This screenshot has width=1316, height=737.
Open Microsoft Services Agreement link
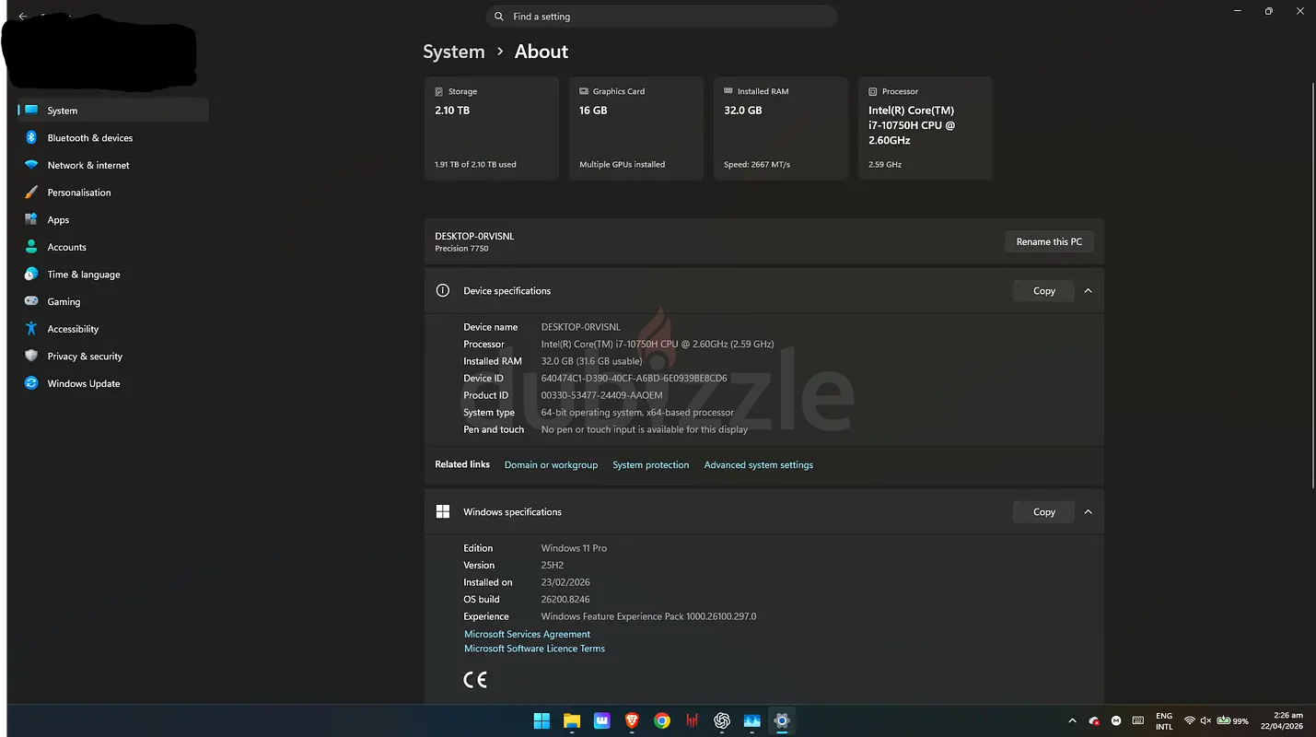click(x=527, y=635)
